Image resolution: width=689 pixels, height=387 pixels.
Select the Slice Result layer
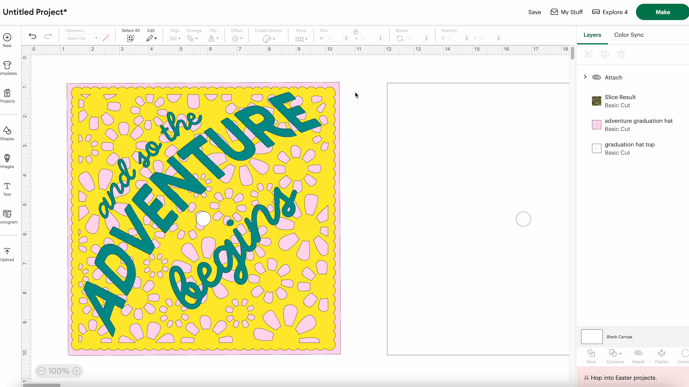pos(633,101)
